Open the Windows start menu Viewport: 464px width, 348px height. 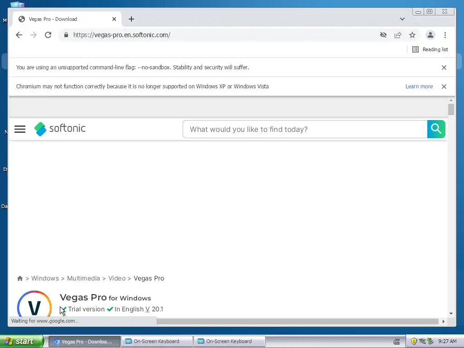(x=22, y=341)
